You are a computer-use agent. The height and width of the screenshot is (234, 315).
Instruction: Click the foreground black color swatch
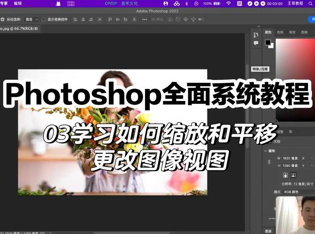[268, 43]
